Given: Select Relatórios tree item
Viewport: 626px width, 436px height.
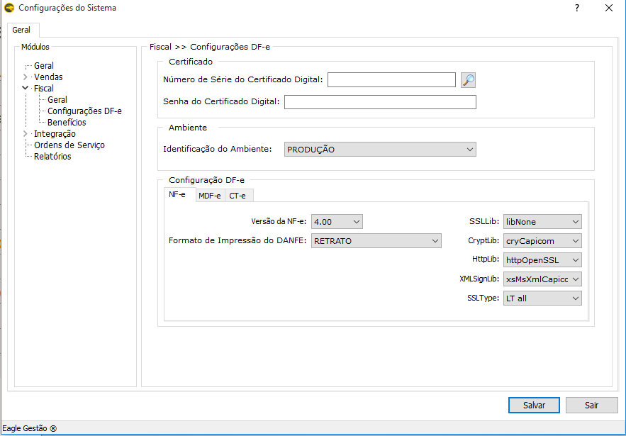Looking at the screenshot, I should (x=52, y=157).
